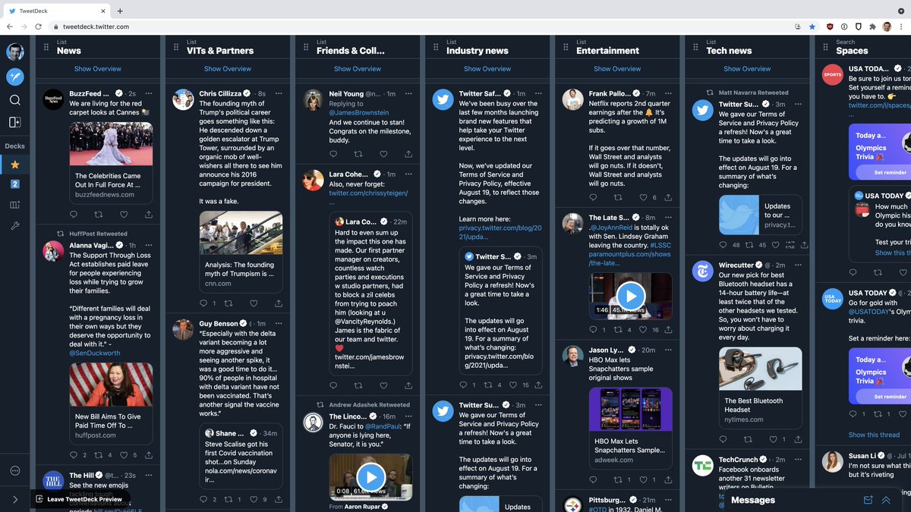Open more menu on Twitter Safety tweet

[538, 93]
